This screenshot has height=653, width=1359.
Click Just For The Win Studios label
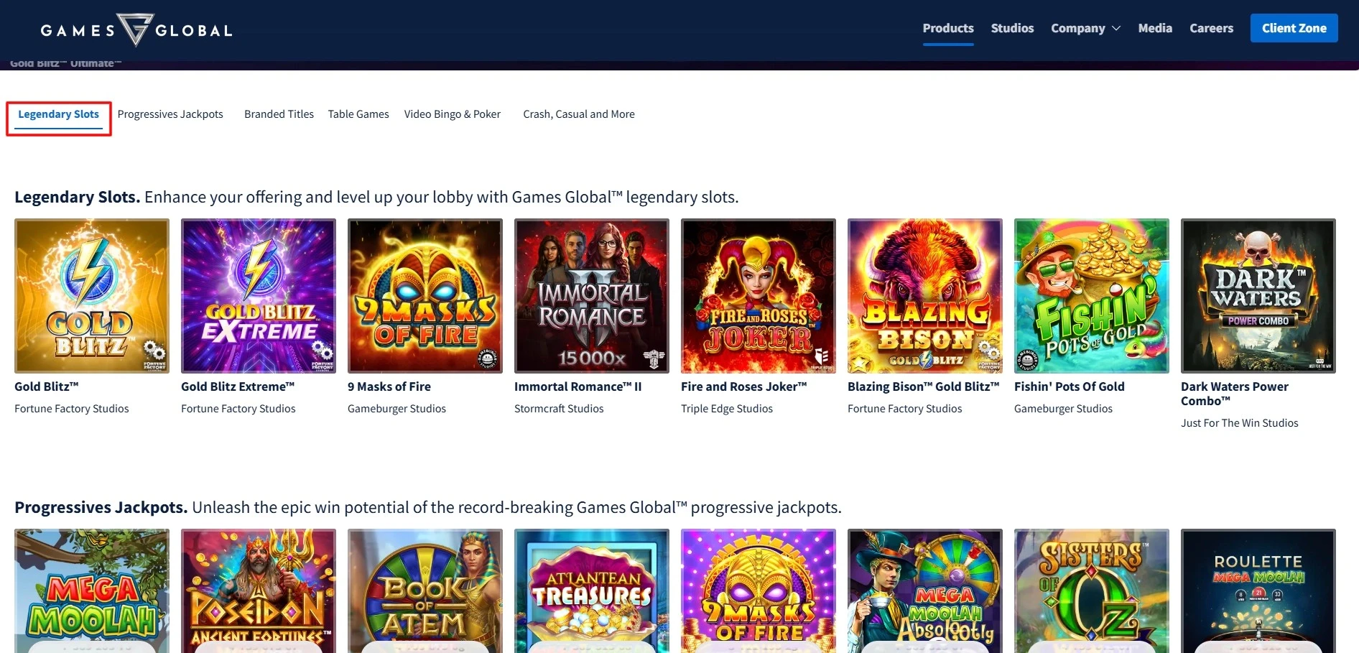coord(1240,423)
